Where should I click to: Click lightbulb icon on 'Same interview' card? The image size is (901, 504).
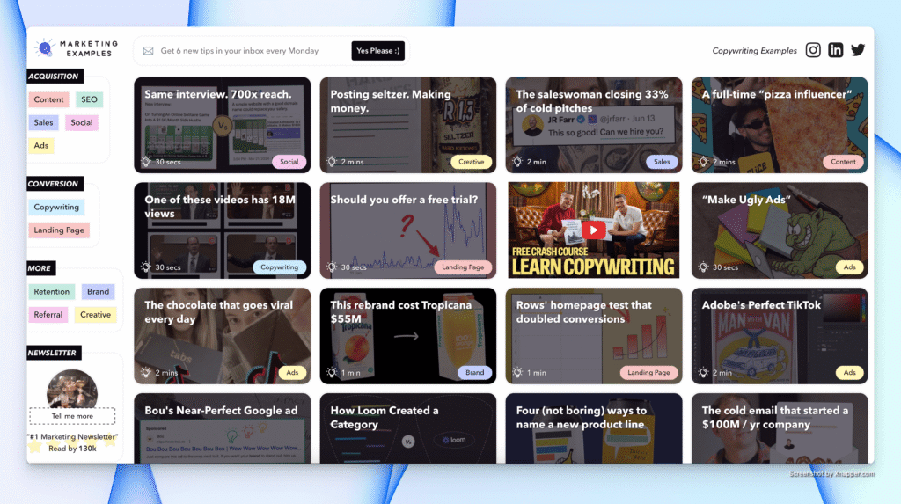point(146,162)
